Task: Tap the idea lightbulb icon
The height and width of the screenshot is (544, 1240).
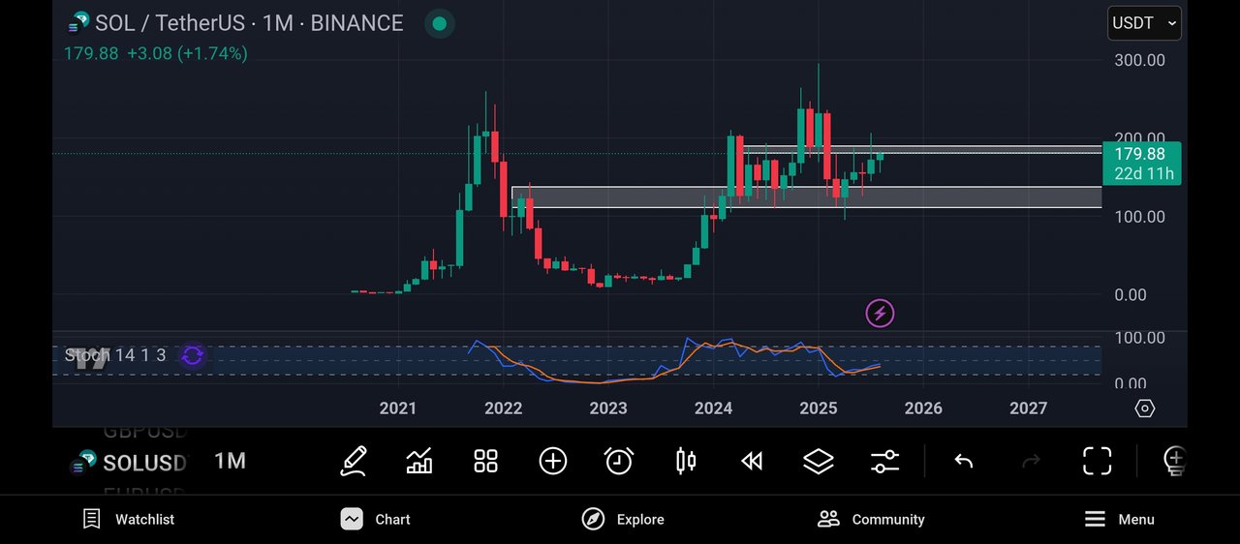Action: [1174, 461]
